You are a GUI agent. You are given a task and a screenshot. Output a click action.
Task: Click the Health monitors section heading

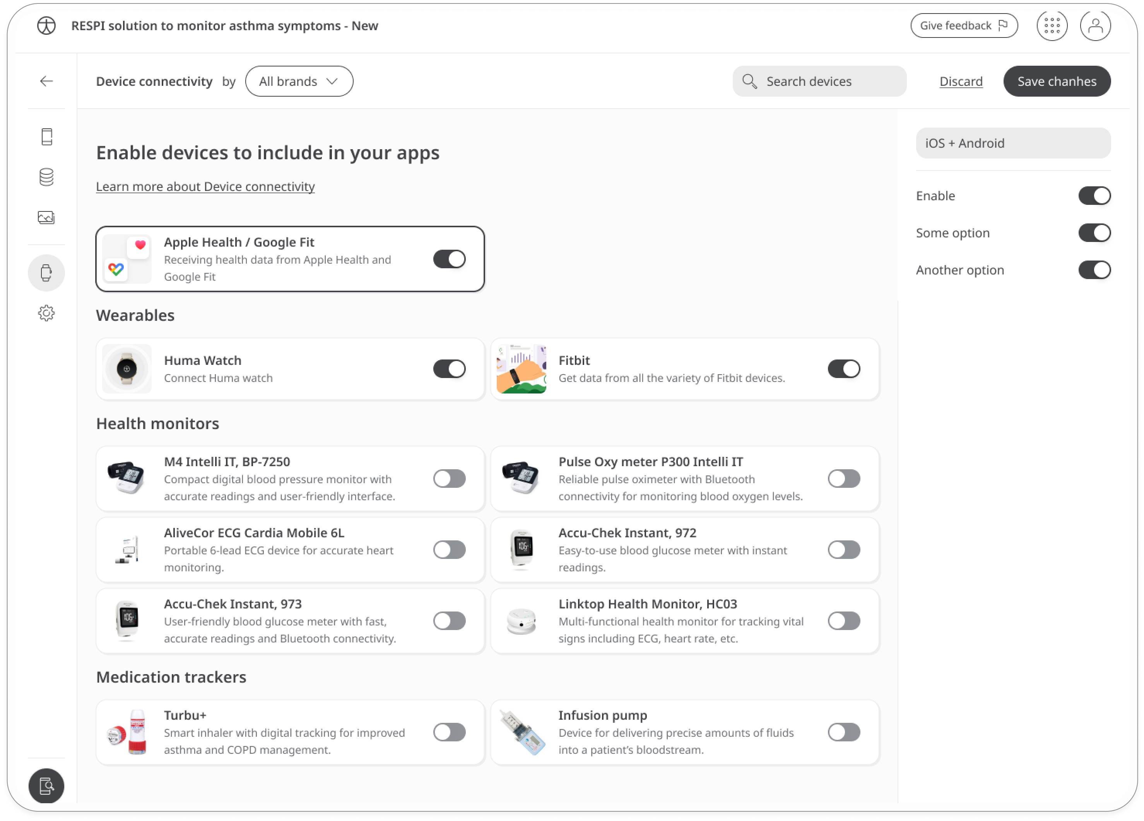pyautogui.click(x=157, y=423)
